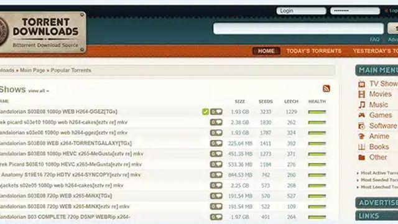The width and height of the screenshot is (398, 224).
Task: Open Games controller icon
Action: tap(361, 115)
